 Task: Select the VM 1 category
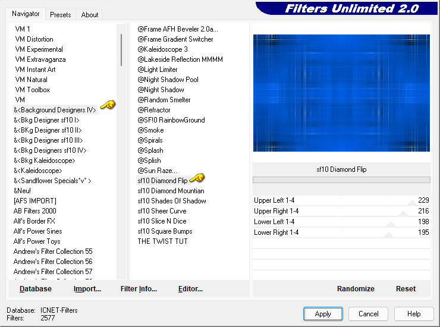23,29
